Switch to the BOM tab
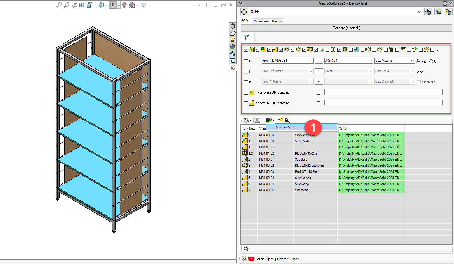Screen dimensions: 454x264 pos(245,21)
